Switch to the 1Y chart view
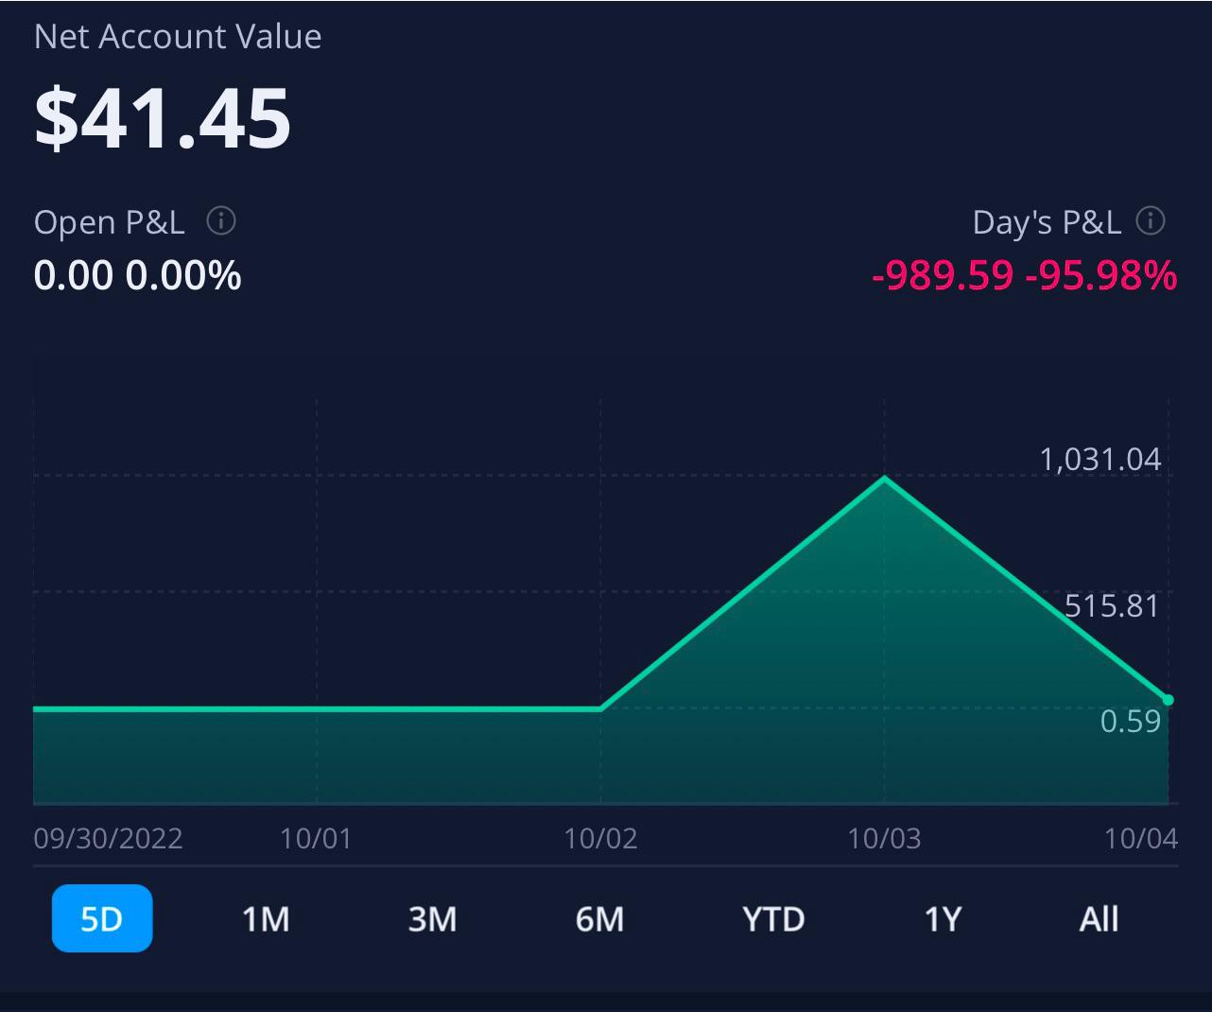The width and height of the screenshot is (1212, 1012). (943, 918)
